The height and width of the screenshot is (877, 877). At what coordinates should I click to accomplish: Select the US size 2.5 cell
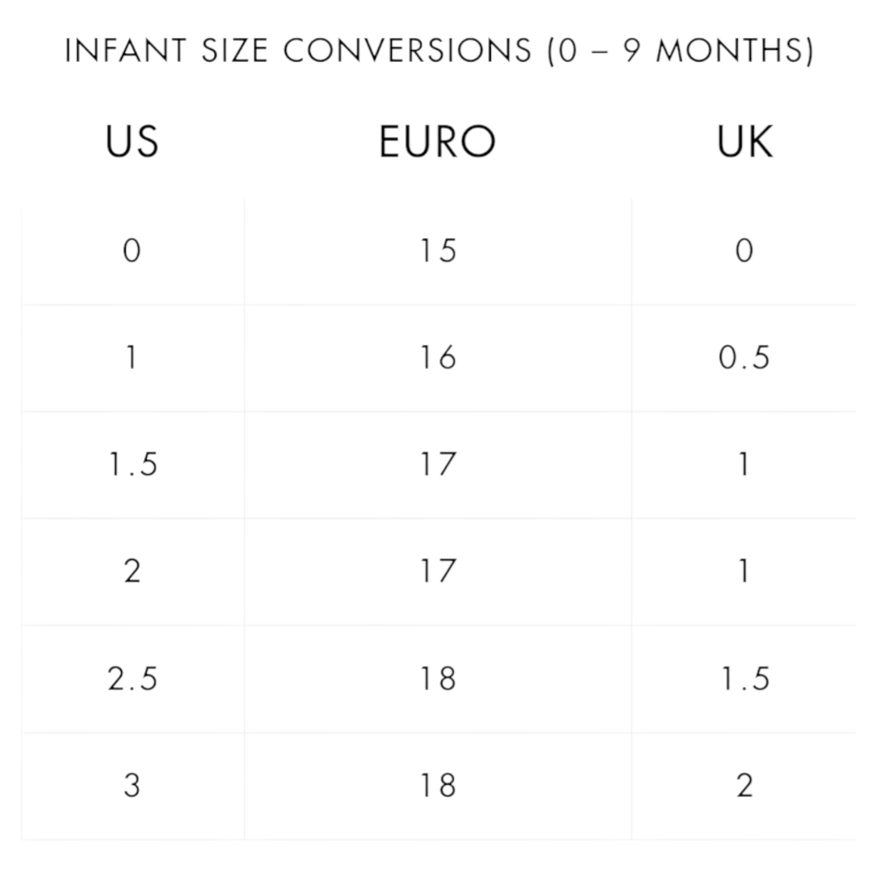[x=132, y=679]
